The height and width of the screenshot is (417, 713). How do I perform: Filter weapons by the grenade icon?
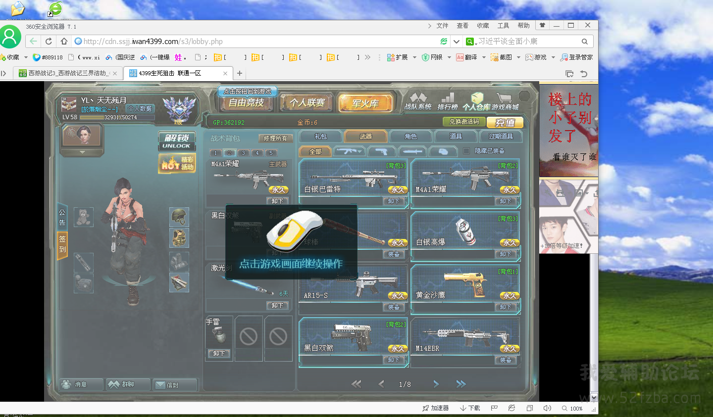[x=443, y=151]
